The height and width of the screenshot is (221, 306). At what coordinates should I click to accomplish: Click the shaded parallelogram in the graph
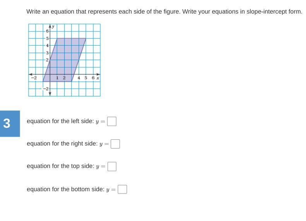(x=64, y=60)
